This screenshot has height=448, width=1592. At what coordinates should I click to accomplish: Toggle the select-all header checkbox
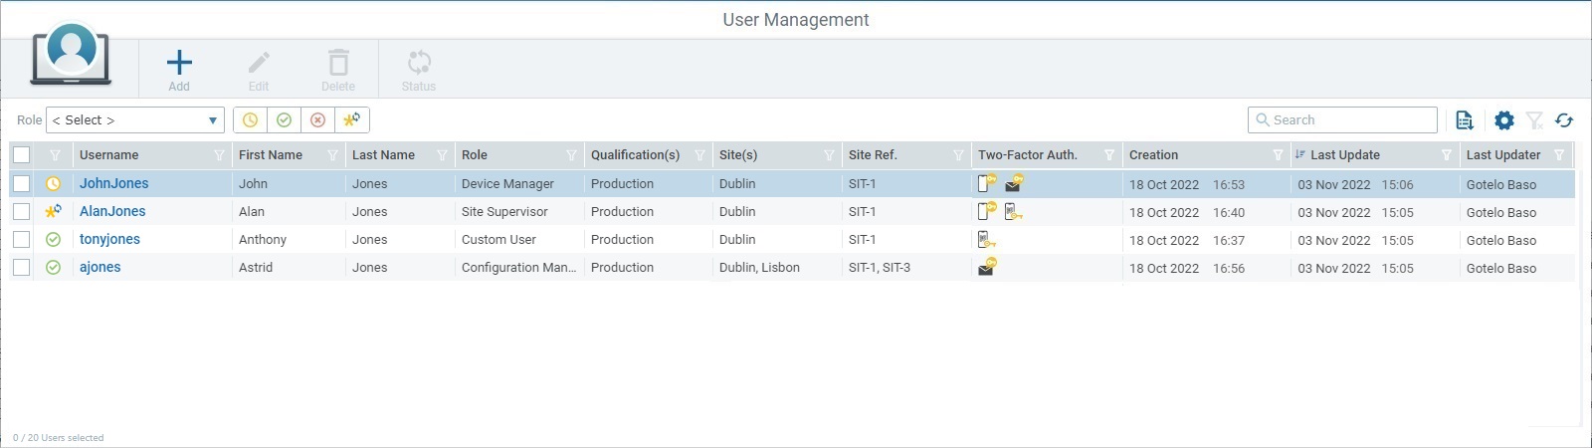(x=22, y=155)
